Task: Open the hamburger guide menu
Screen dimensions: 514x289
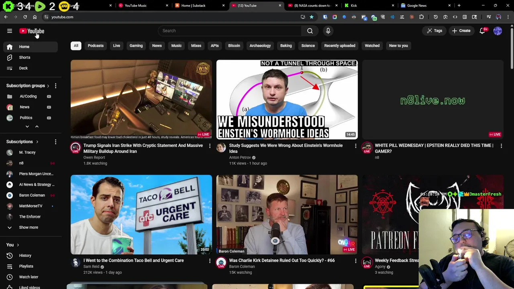Action: (x=10, y=31)
